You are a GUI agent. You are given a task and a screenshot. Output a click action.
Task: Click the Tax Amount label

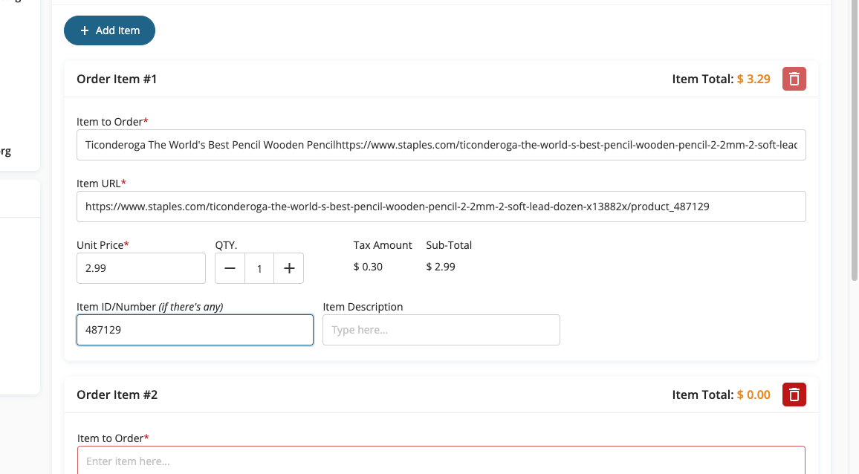383,245
